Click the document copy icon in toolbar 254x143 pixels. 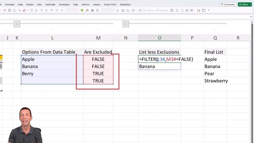pos(98,10)
